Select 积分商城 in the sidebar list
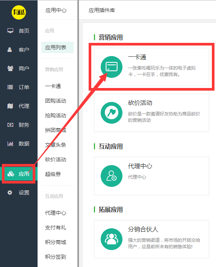 (x=56, y=242)
